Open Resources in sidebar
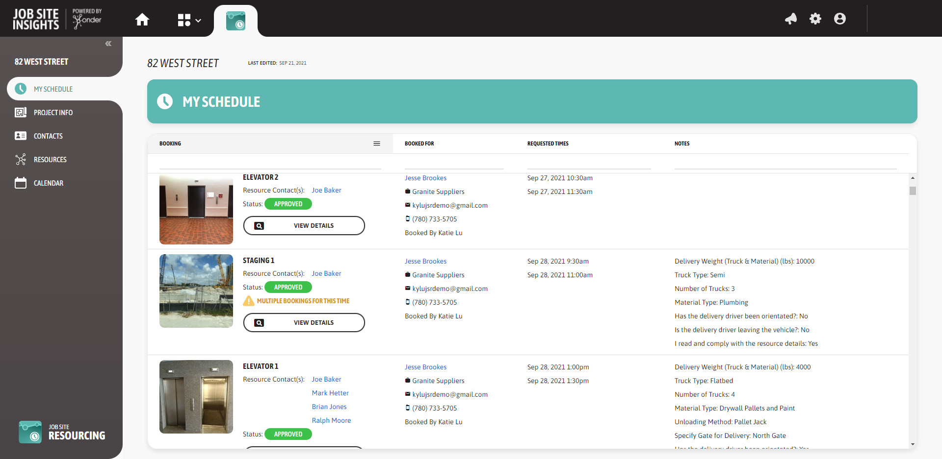Screen dimensions: 942x459 coord(50,160)
